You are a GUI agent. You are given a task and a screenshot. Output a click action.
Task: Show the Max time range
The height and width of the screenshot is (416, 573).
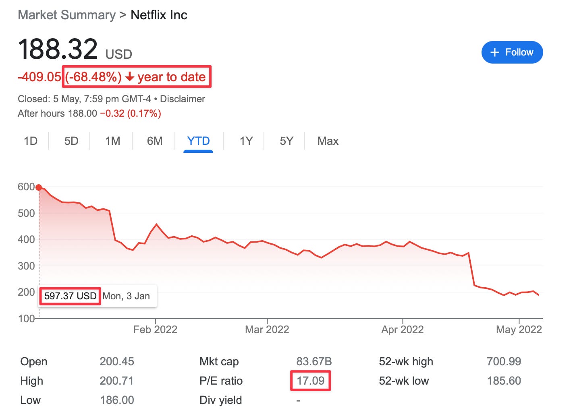(328, 141)
